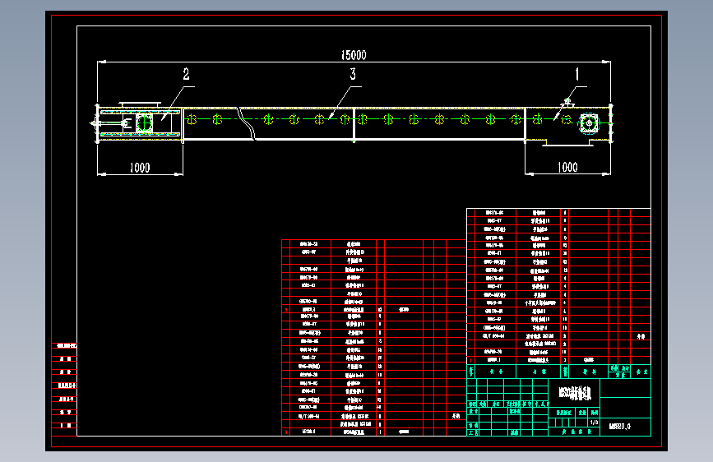Screen dimensions: 713x462
Task: Click the 1000 dimension under the left end section
Action: (x=140, y=168)
